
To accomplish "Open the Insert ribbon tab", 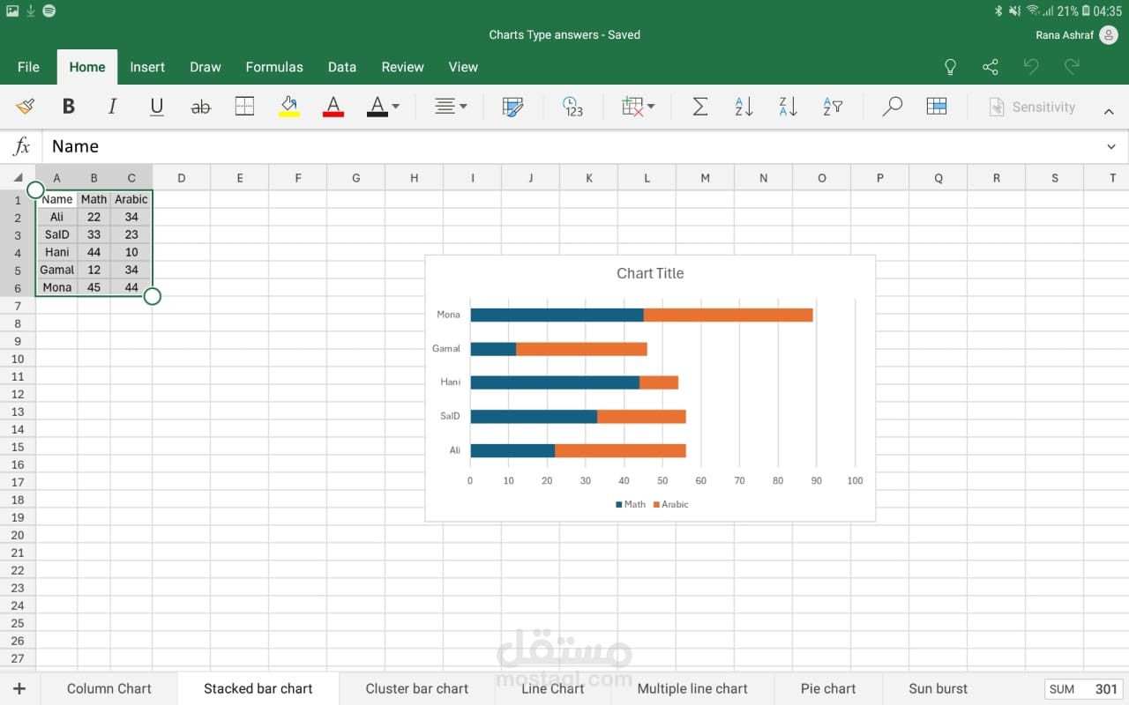I will 147,67.
